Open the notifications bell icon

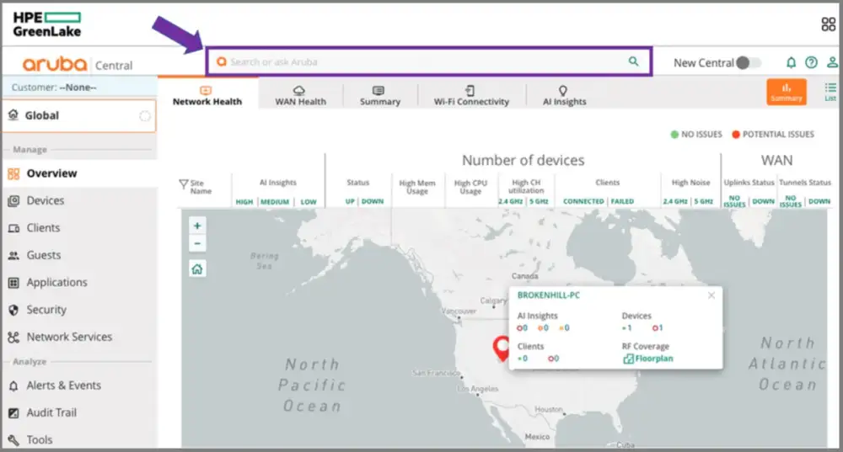coord(791,62)
